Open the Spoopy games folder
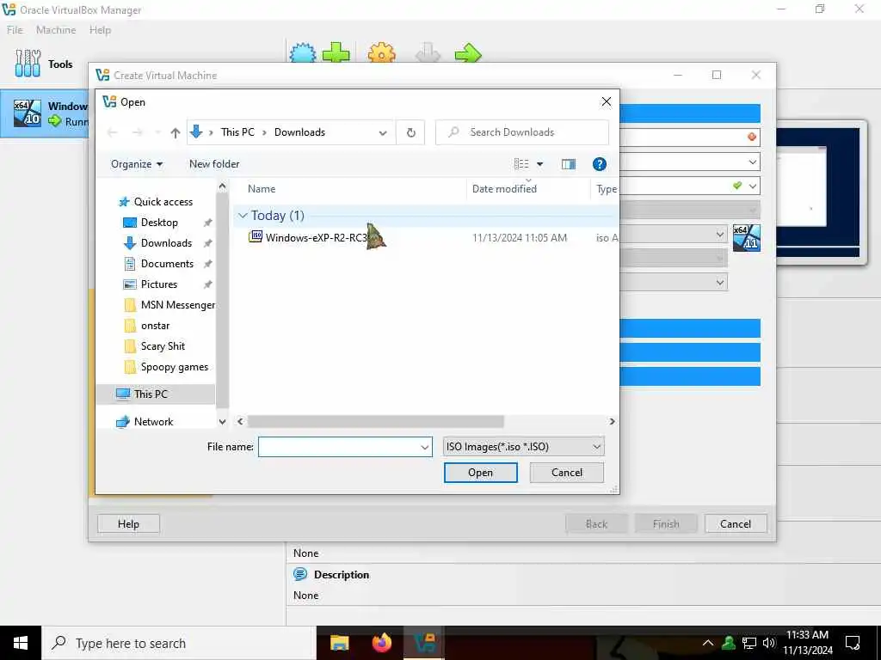 click(174, 367)
